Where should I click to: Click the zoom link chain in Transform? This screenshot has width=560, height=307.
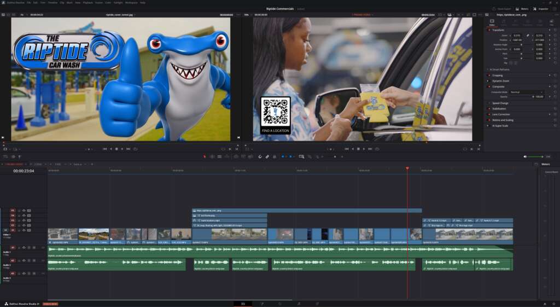point(528,36)
